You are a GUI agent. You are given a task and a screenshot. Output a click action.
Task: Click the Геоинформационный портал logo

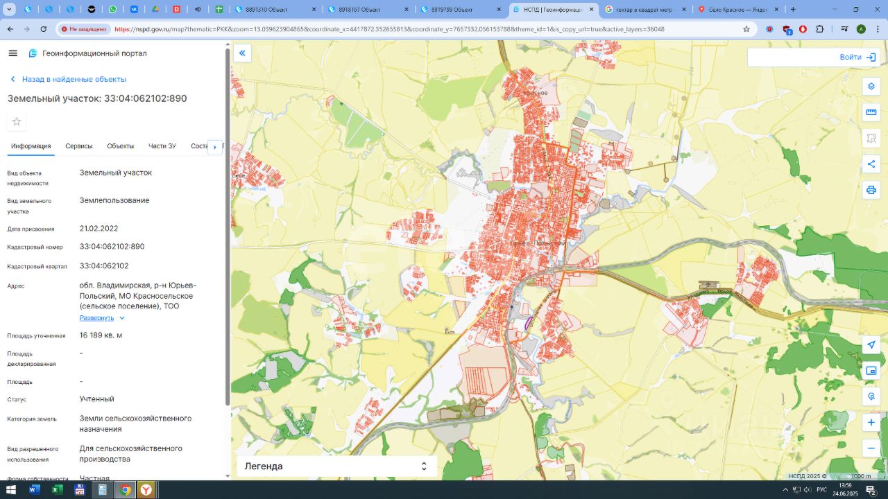(x=87, y=53)
